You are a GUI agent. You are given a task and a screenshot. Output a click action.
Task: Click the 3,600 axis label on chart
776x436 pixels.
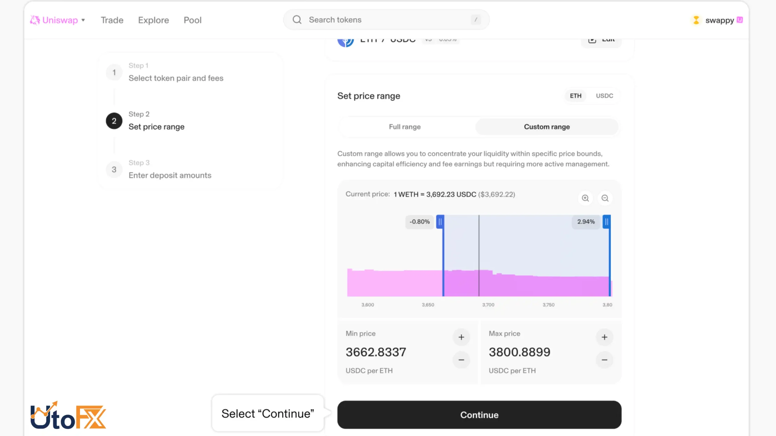coord(368,305)
